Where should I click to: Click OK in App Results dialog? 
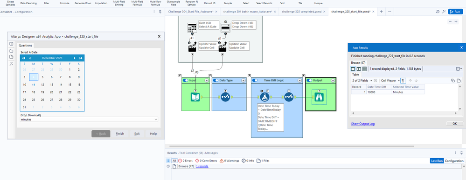pyautogui.click(x=454, y=124)
